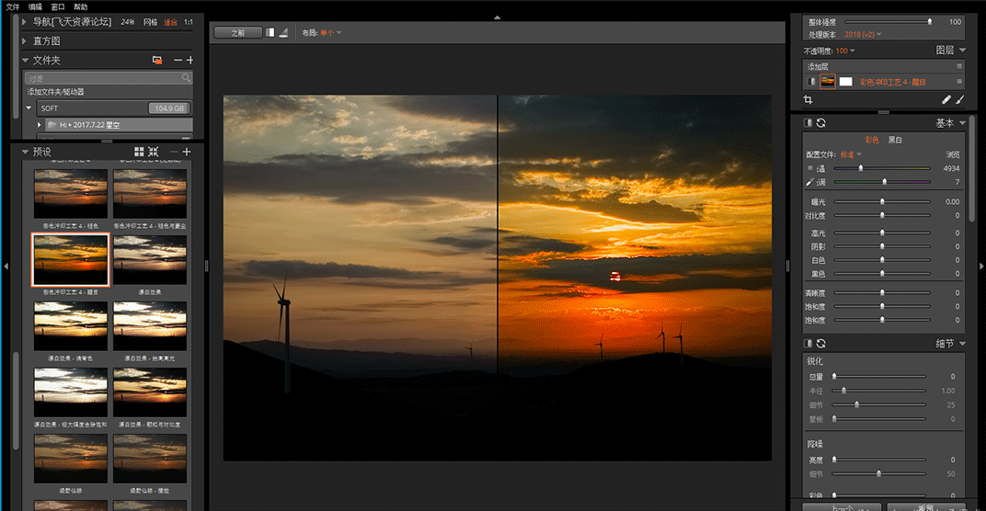Open the 处理版本 2018 (v2) dropdown
The image size is (986, 511).
tap(863, 35)
